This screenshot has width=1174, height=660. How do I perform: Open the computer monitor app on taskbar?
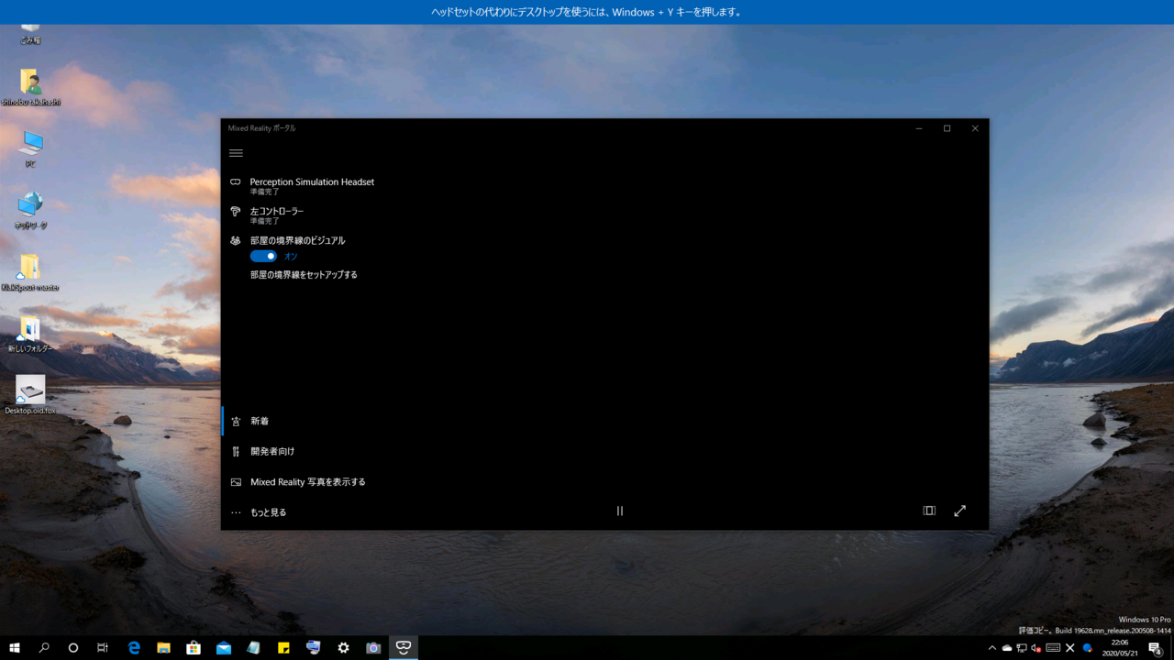314,648
